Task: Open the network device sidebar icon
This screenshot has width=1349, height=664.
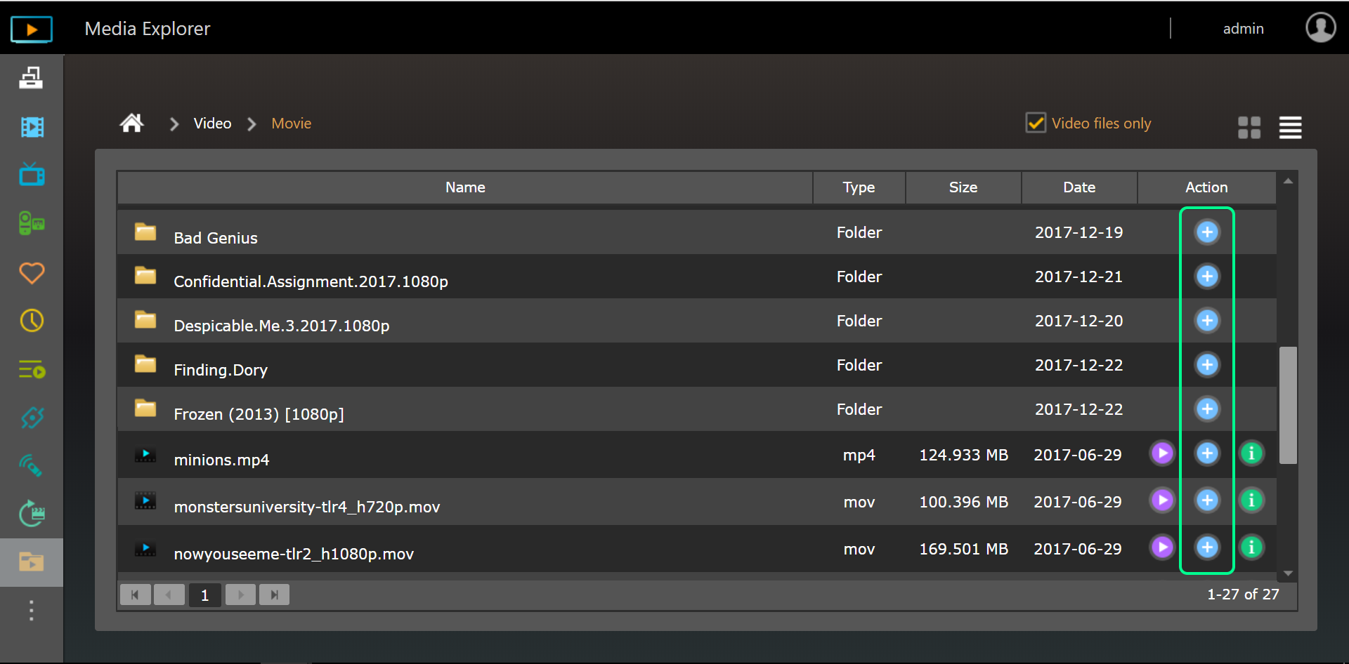Action: (31, 77)
